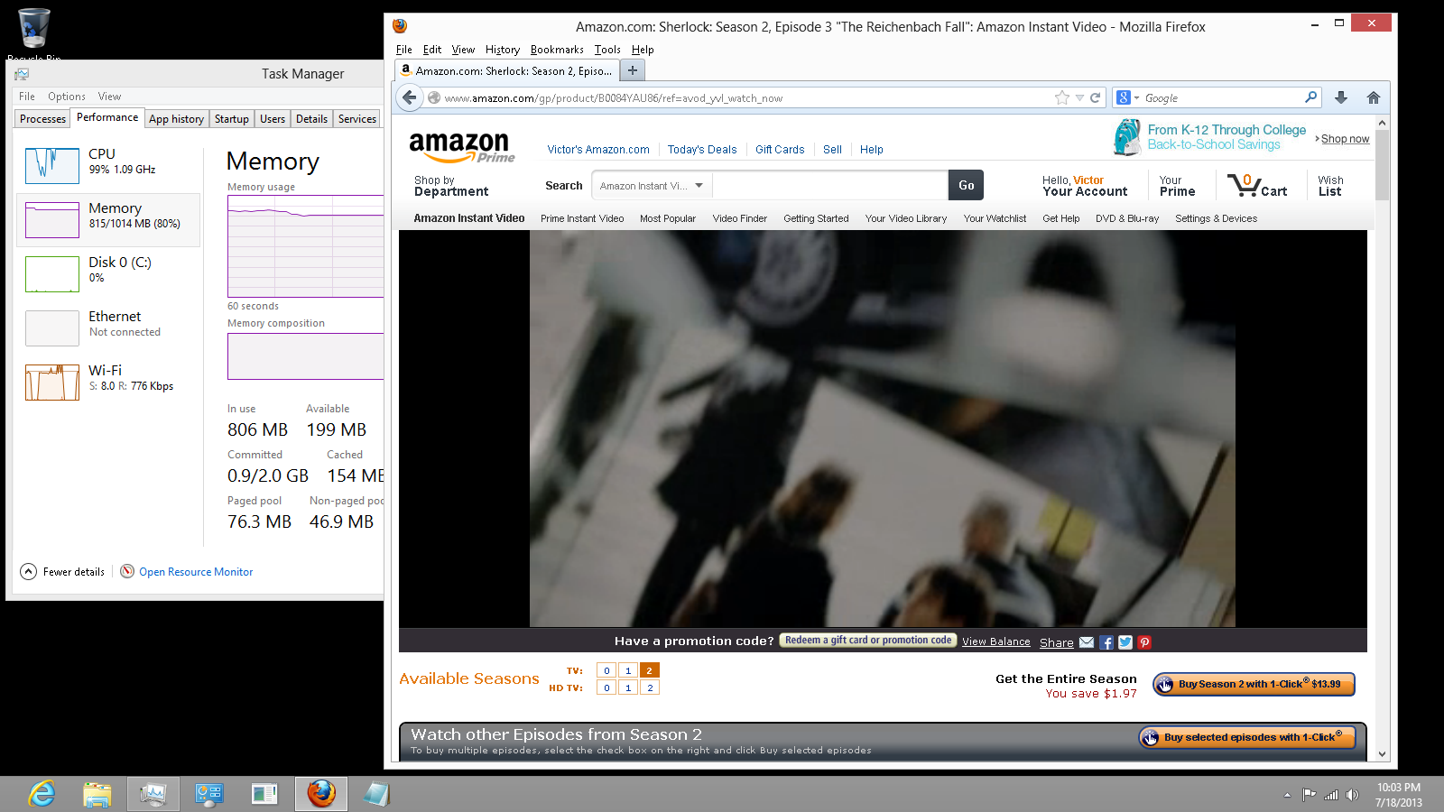Open the network signal tray icon

coord(1331,795)
